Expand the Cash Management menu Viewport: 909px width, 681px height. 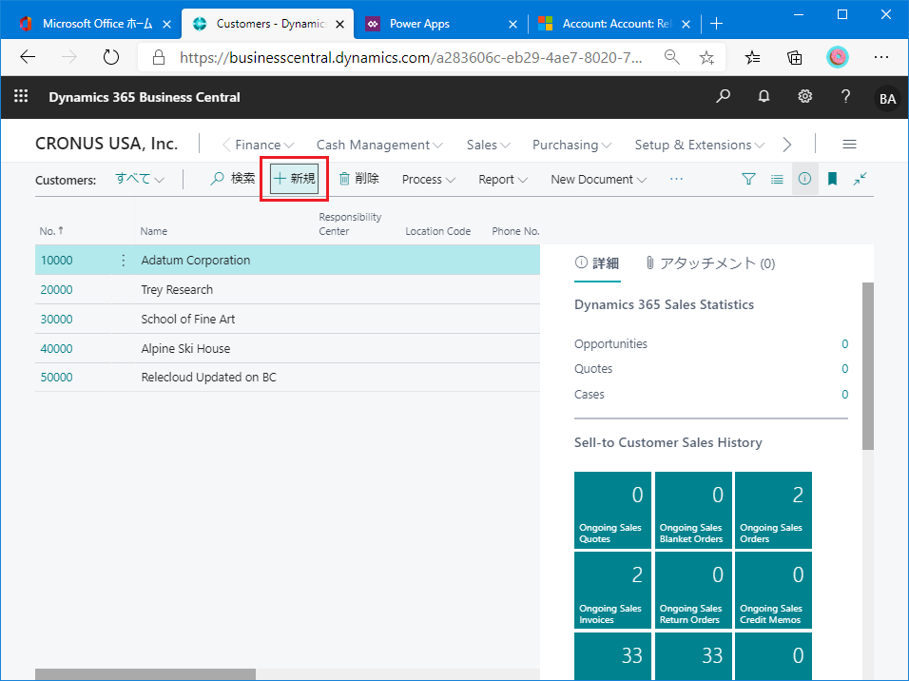[379, 145]
